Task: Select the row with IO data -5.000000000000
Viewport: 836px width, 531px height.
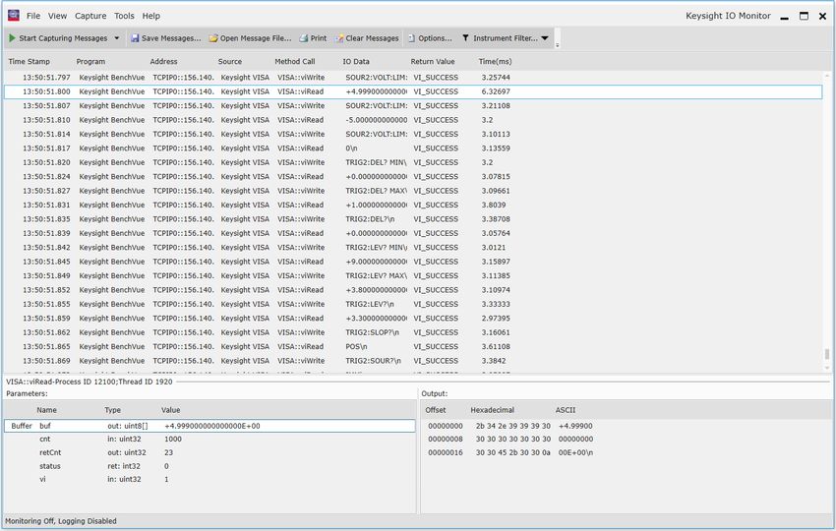Action: (413, 120)
